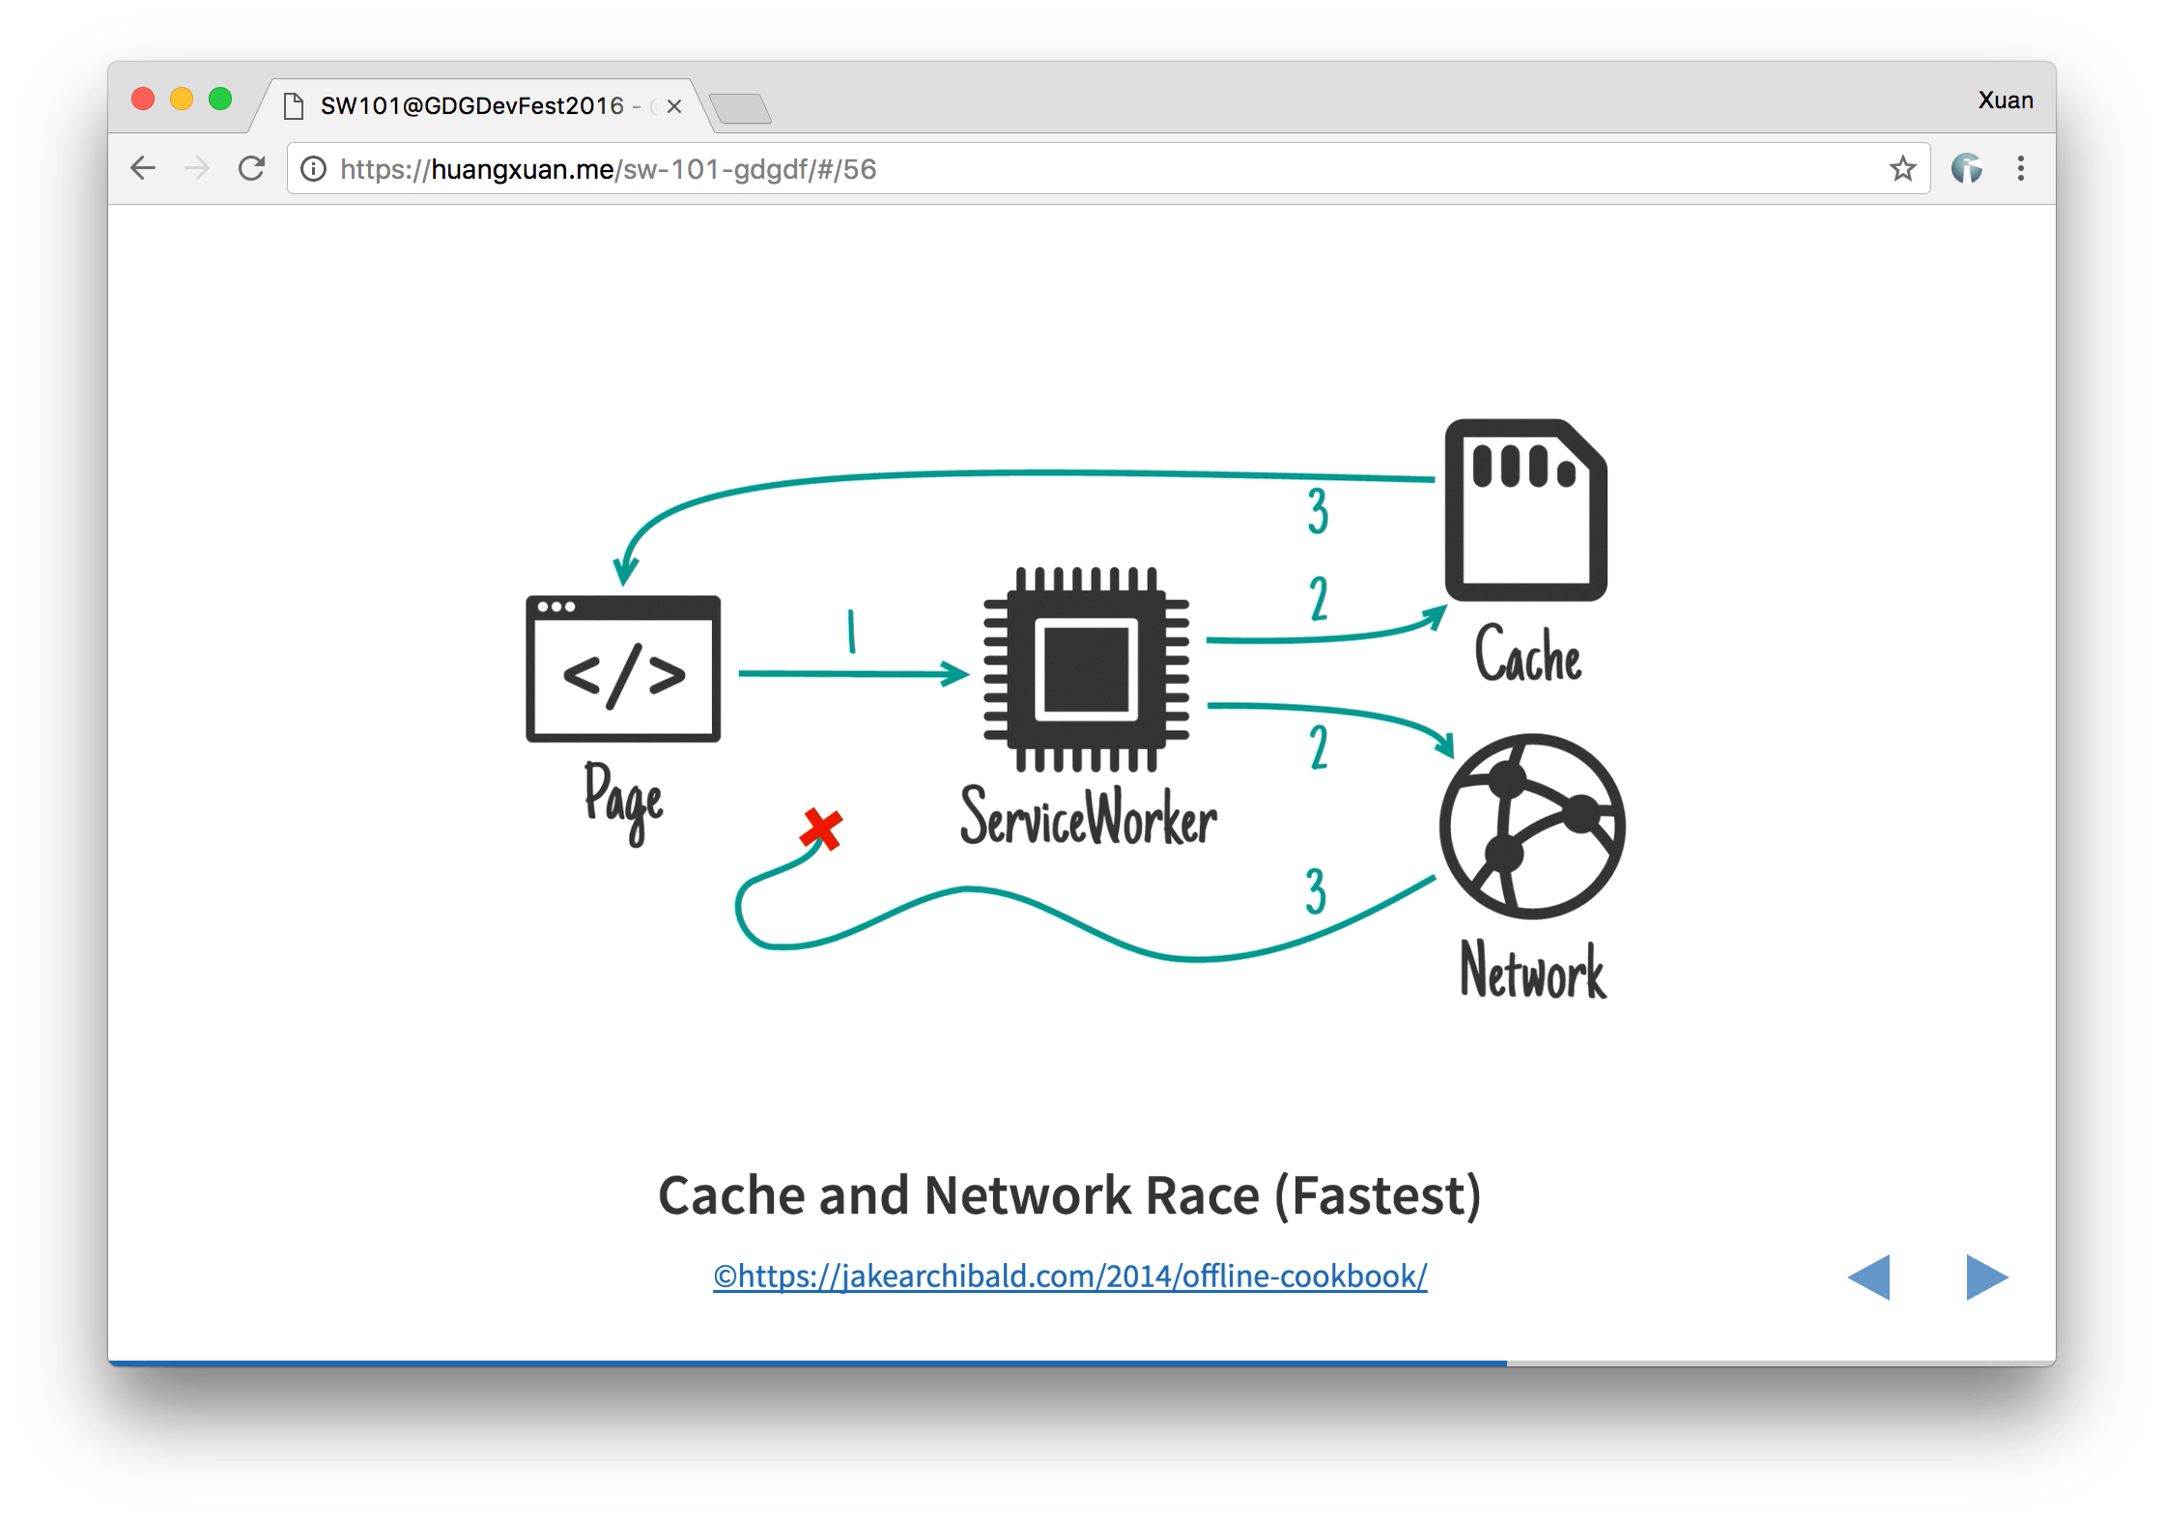Screen dimensions: 2164x1521
Task: Click the Page code window icon
Action: (623, 669)
